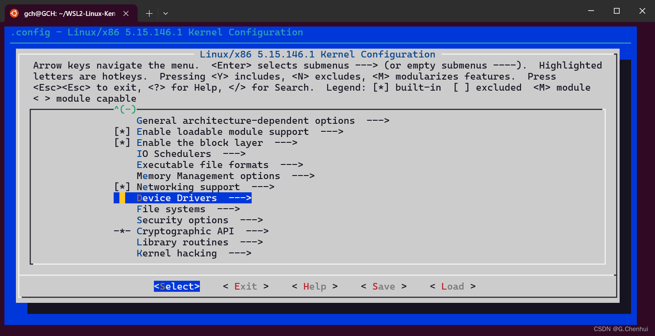
Task: Click the Help button
Action: point(315,286)
